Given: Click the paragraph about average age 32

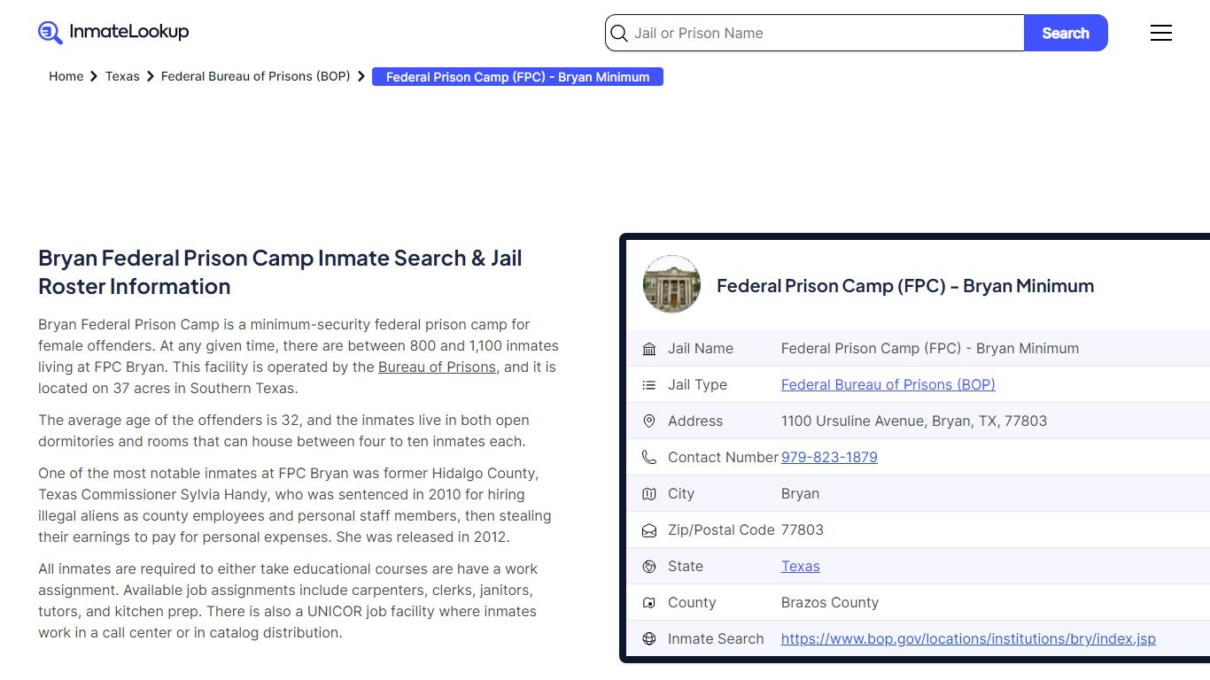Looking at the screenshot, I should click(x=283, y=430).
